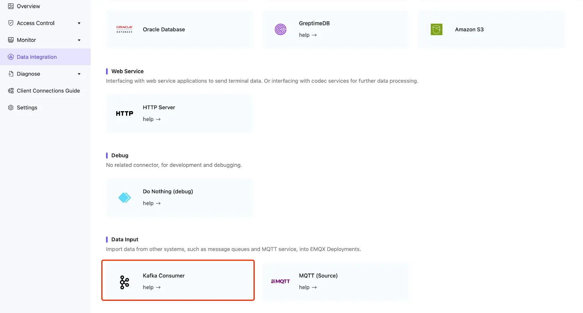The image size is (583, 313).
Task: Click the Do Nothing help arrow
Action: pyautogui.click(x=152, y=203)
